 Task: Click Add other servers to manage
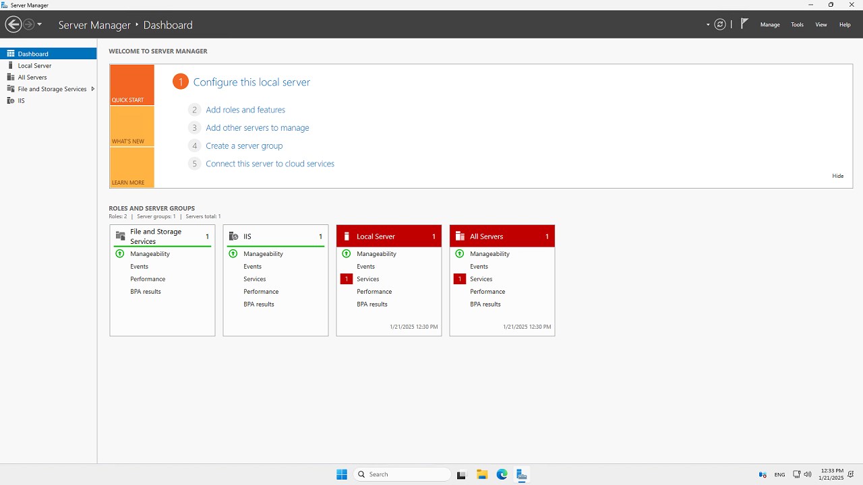tap(258, 128)
